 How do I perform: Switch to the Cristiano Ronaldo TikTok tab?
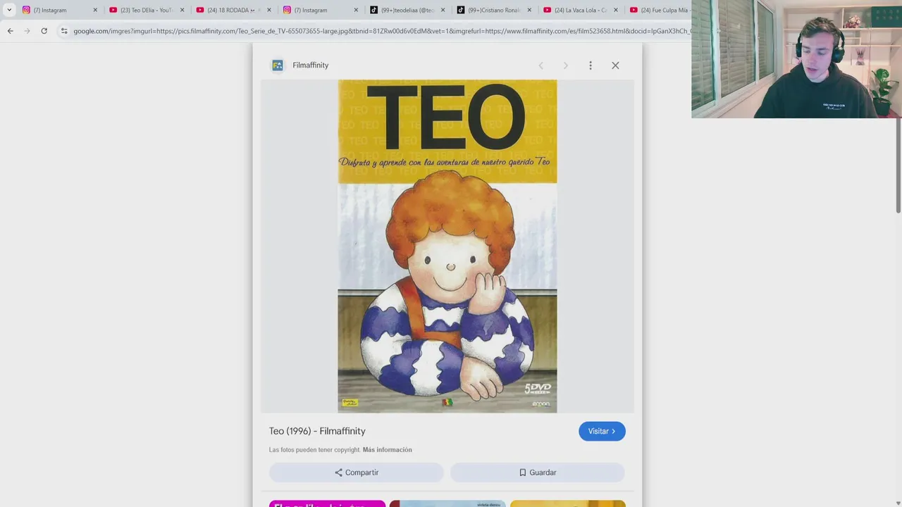(493, 10)
